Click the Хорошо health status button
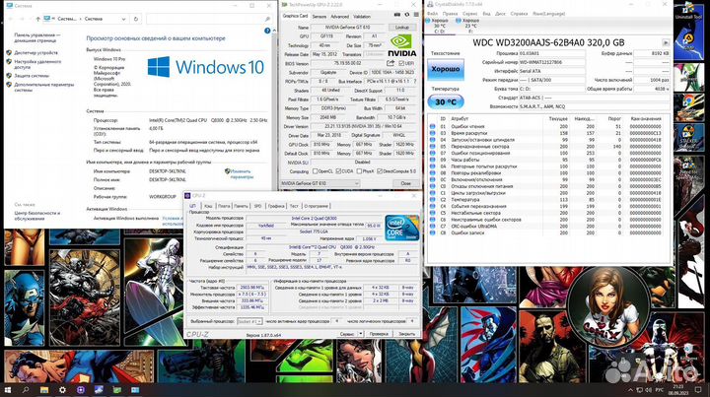The height and width of the screenshot is (397, 710). [446, 69]
